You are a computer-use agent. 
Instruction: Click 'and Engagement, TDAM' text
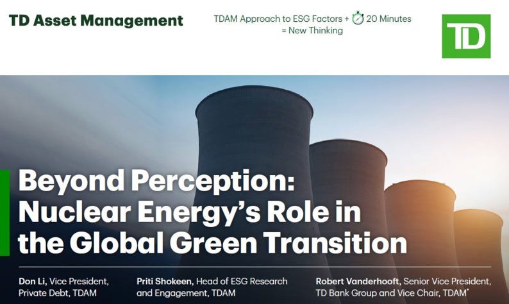186,293
